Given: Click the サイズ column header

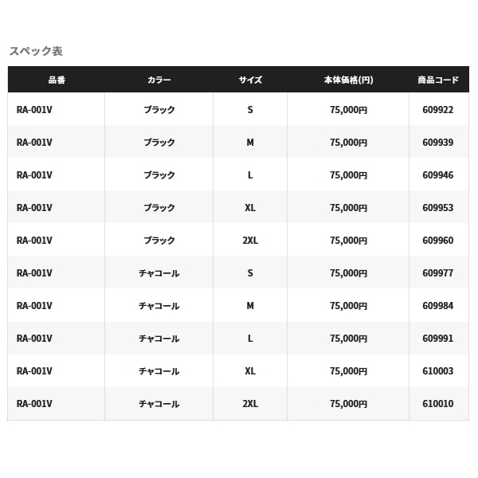Looking at the screenshot, I should click(250, 80).
